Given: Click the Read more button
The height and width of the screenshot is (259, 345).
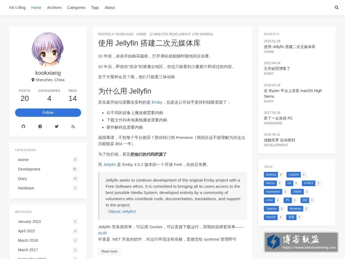Looking at the screenshot, I should tap(109, 252).
